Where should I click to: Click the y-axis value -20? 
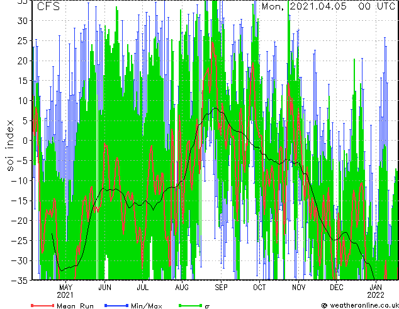[20, 221]
